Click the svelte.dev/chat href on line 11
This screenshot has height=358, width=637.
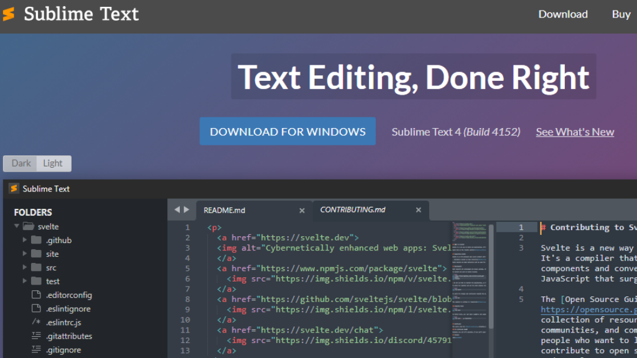(x=320, y=330)
